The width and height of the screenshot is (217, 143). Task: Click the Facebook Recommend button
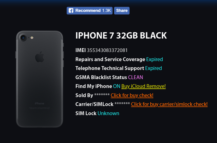(89, 11)
